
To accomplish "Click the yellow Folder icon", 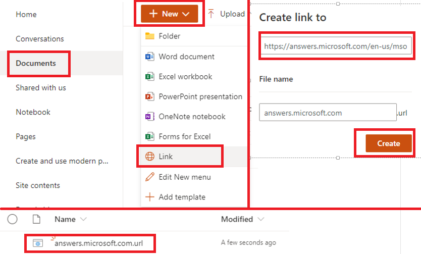I will 150,36.
